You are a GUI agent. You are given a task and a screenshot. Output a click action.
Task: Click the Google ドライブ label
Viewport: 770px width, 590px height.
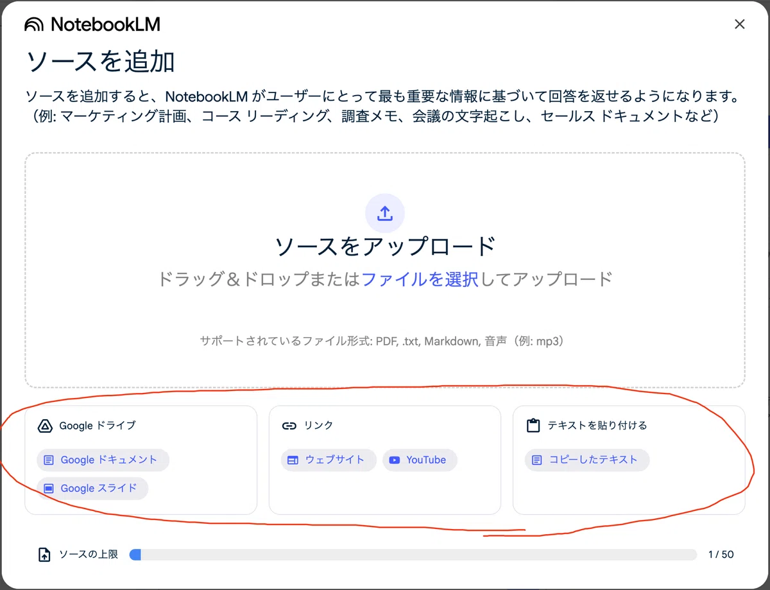[x=97, y=426]
